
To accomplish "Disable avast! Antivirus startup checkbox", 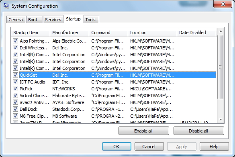I will (x=15, y=102).
